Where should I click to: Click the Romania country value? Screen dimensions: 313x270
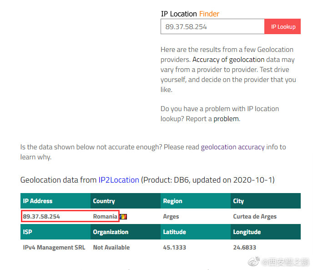click(x=105, y=216)
